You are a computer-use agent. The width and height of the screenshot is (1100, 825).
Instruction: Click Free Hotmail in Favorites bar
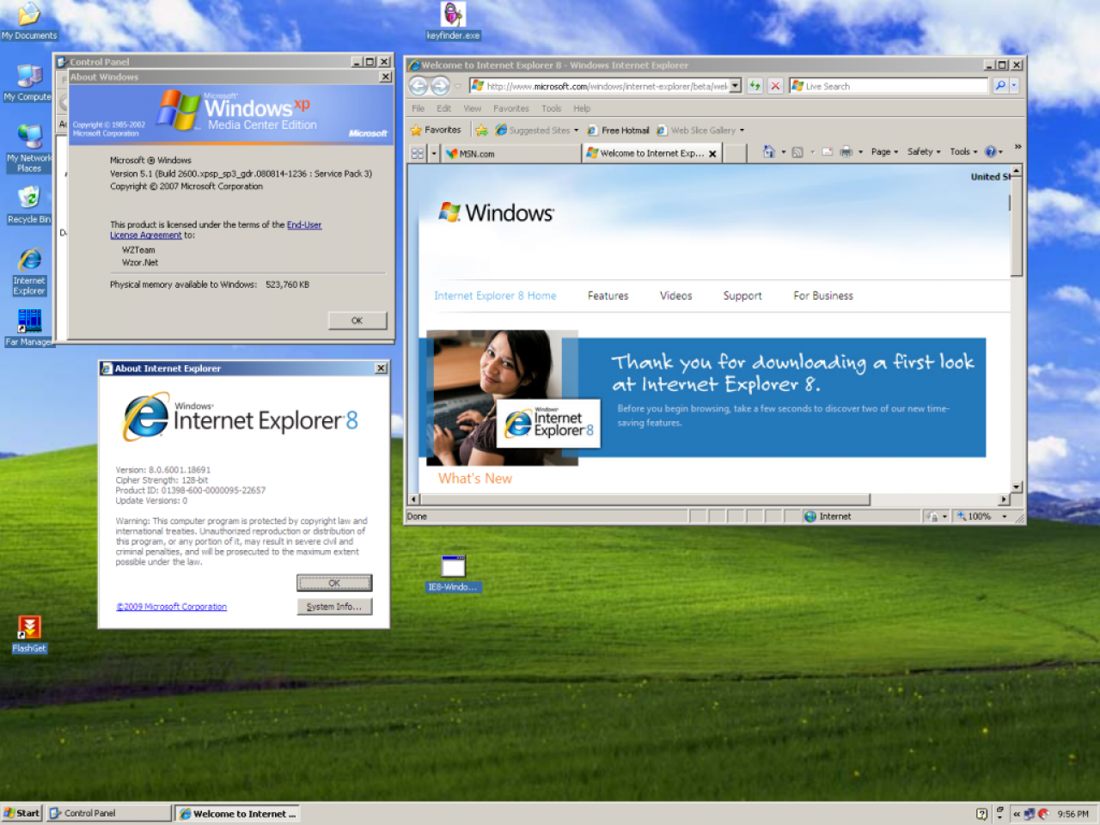[618, 131]
